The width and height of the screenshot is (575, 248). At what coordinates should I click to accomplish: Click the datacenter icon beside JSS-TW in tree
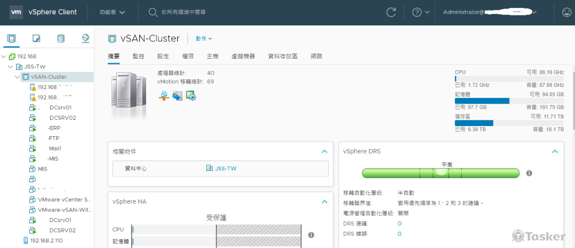click(19, 67)
